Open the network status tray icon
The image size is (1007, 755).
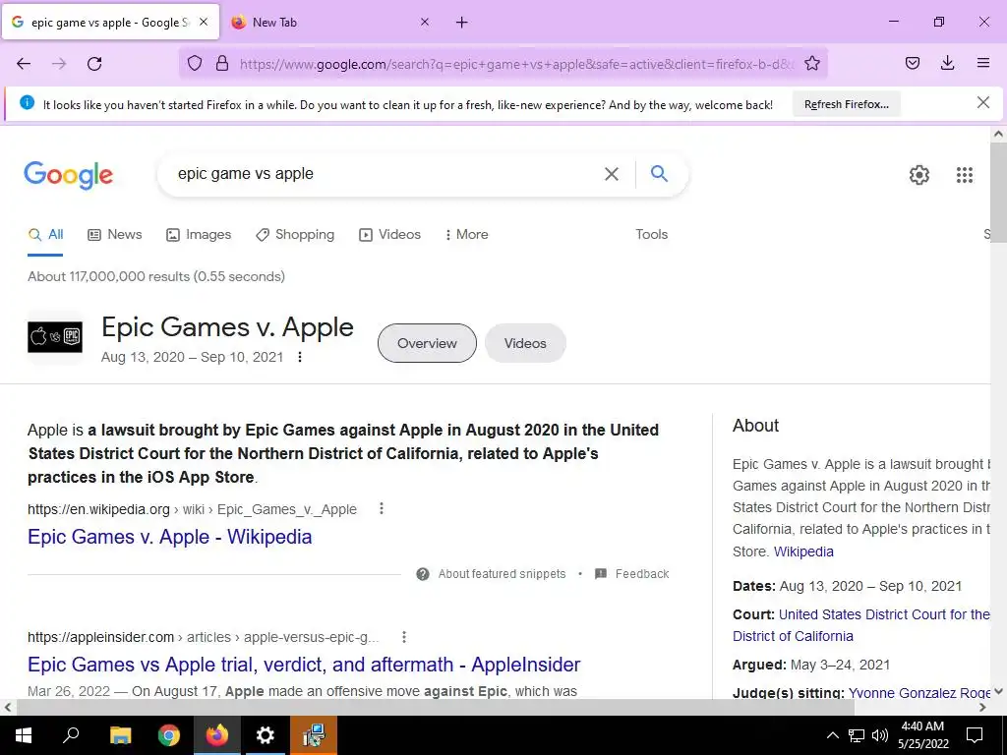click(x=857, y=735)
